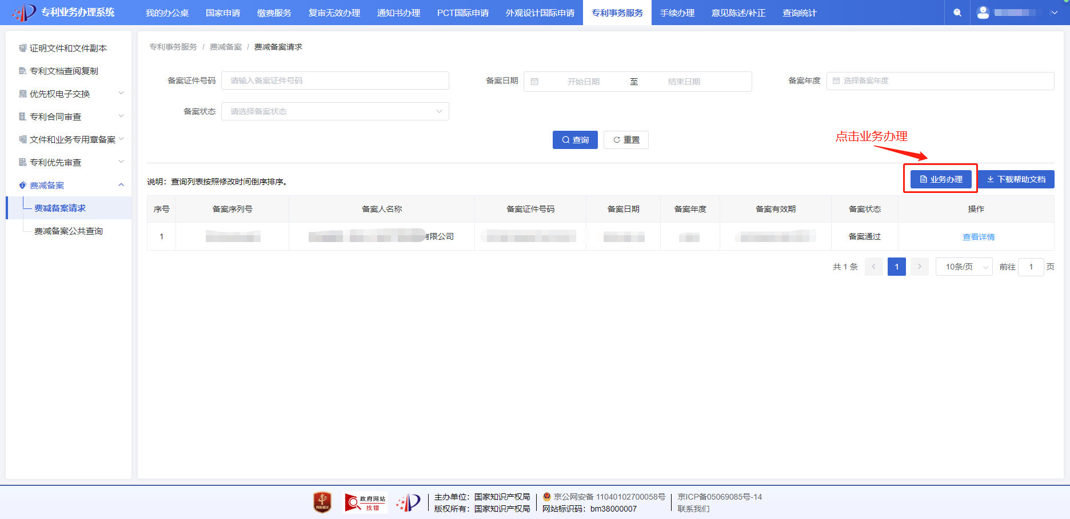Click the 备案证件号码 input field

point(335,81)
